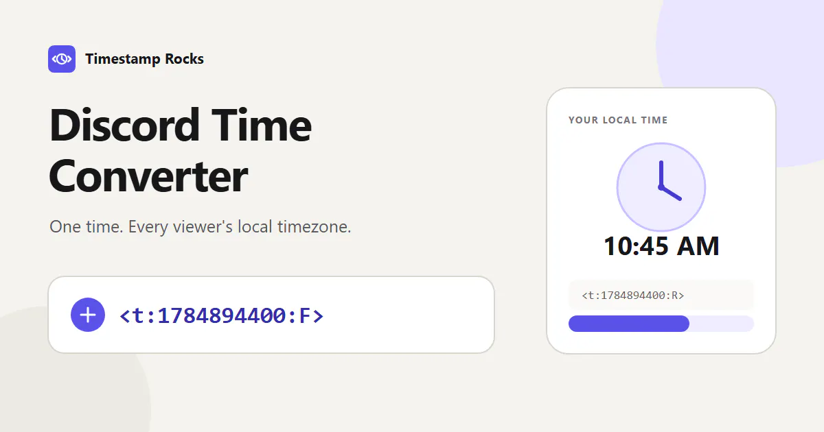This screenshot has height=432, width=824.
Task: Click the 10:45 AM time display
Action: [x=661, y=246]
